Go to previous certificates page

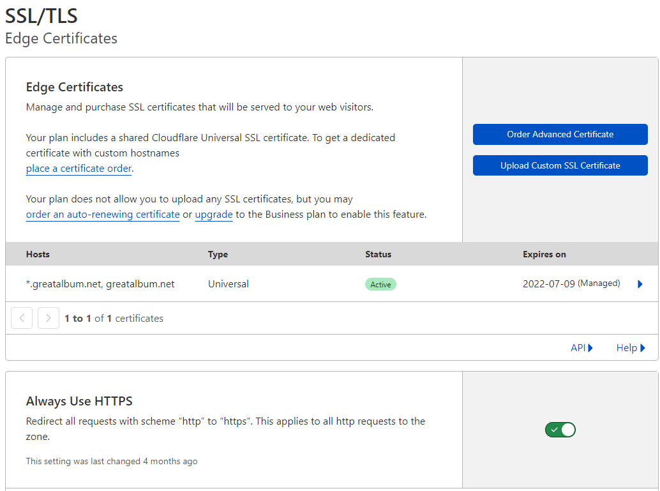click(22, 318)
